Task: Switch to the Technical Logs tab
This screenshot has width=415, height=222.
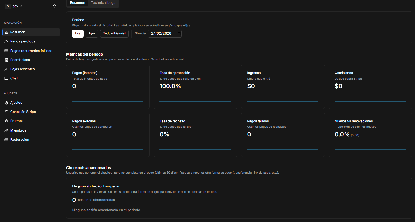Action: (103, 2)
